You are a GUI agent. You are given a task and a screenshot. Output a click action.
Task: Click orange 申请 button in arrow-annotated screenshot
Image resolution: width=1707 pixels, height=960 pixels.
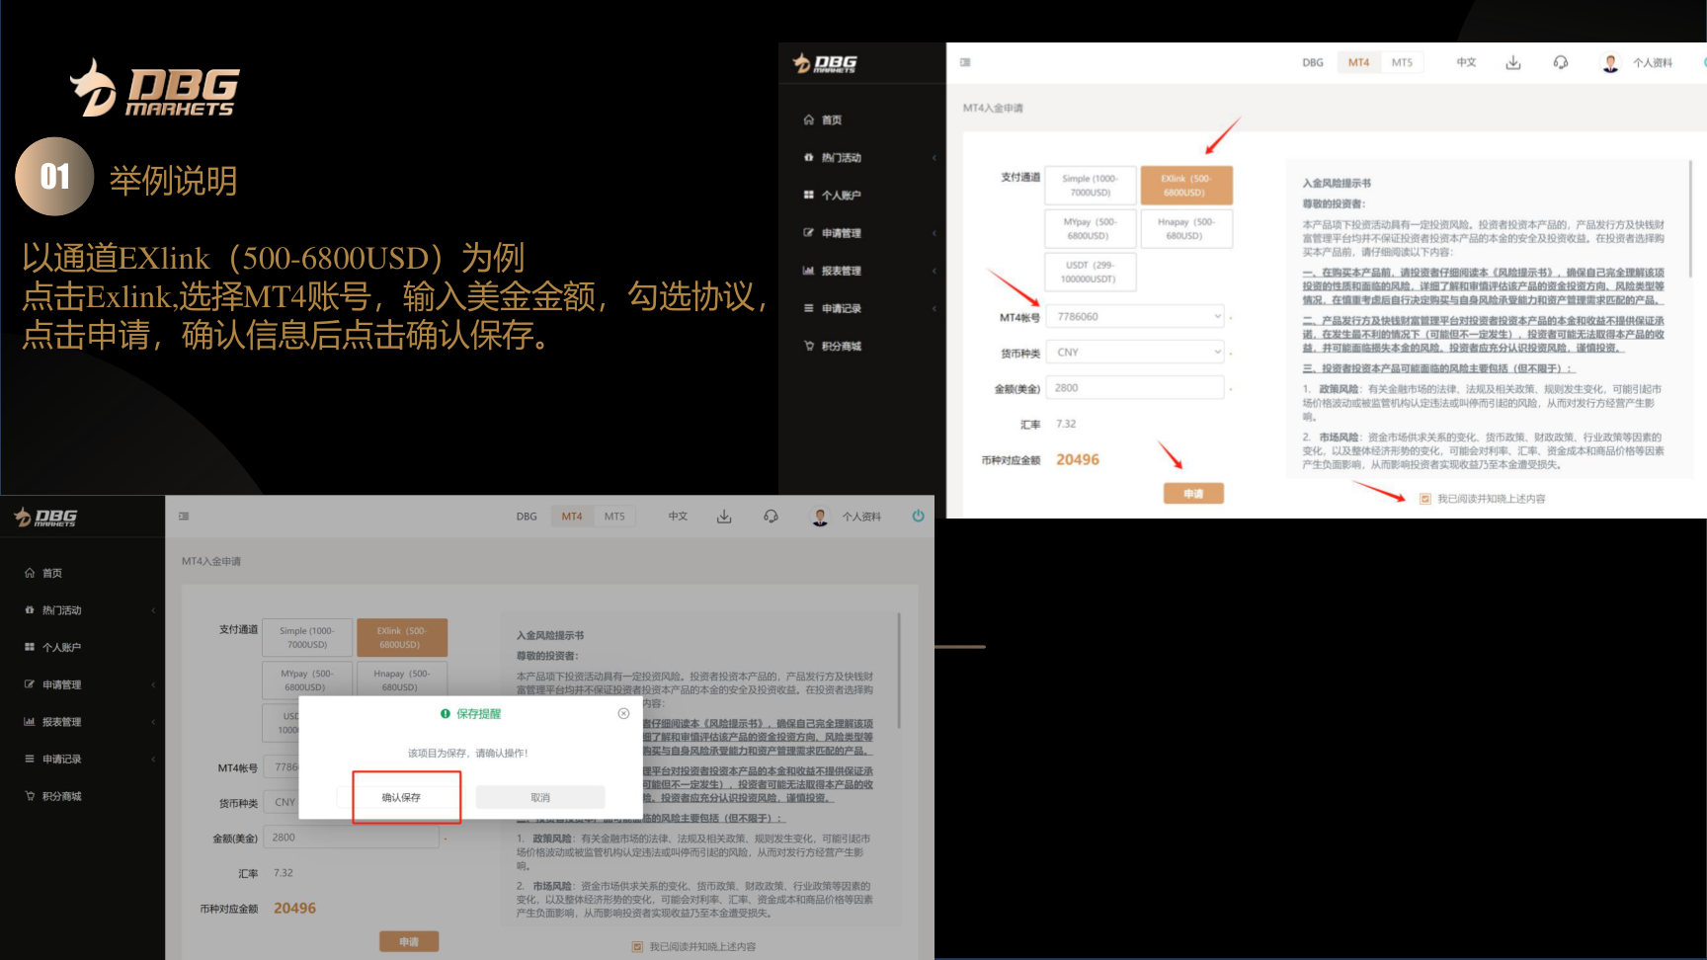pyautogui.click(x=1193, y=494)
